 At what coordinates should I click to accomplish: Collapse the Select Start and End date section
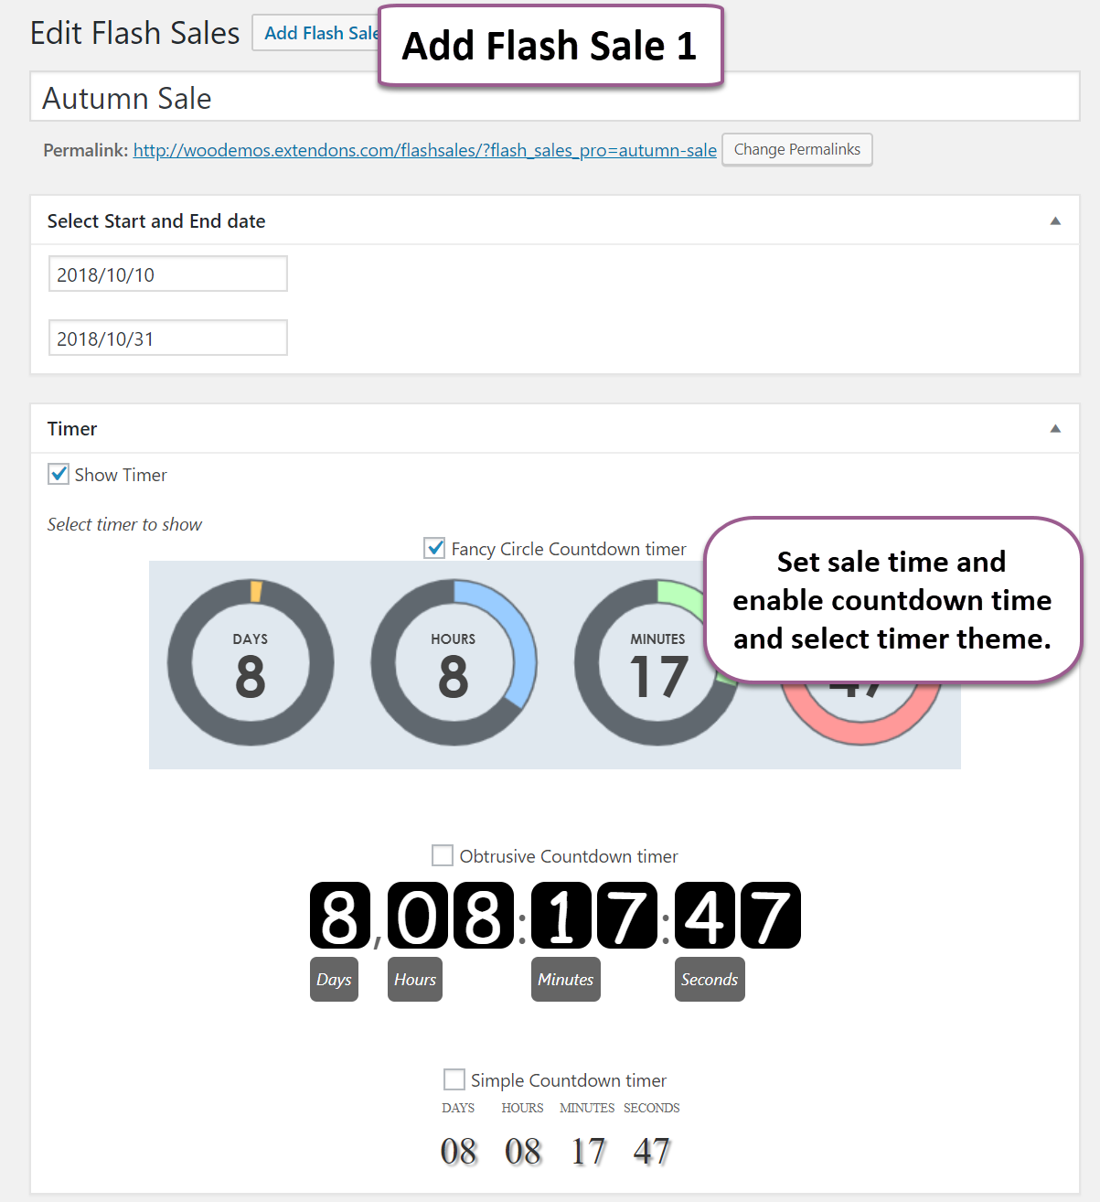click(1055, 220)
